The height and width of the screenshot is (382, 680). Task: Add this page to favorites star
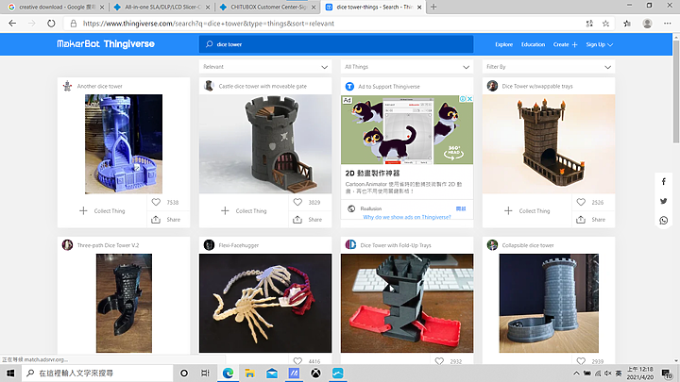(605, 24)
